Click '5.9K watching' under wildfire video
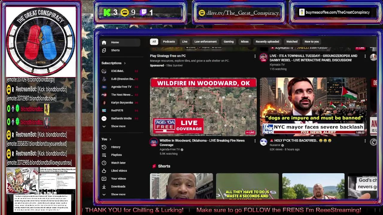 tap(168, 154)
